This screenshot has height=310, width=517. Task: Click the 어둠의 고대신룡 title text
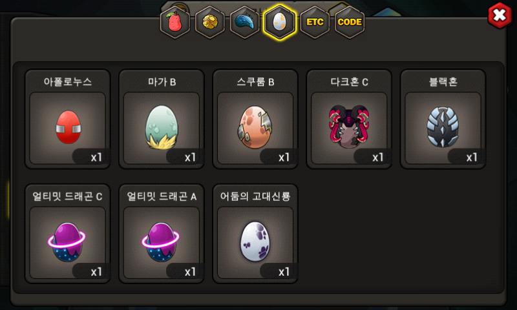tap(255, 196)
